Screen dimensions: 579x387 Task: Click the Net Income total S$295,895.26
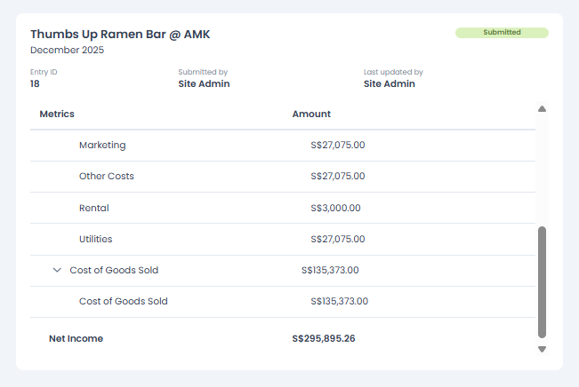(x=324, y=338)
